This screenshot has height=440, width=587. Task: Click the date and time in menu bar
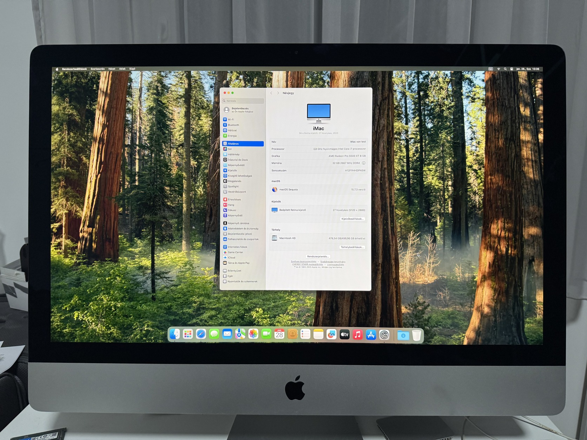pos(528,69)
